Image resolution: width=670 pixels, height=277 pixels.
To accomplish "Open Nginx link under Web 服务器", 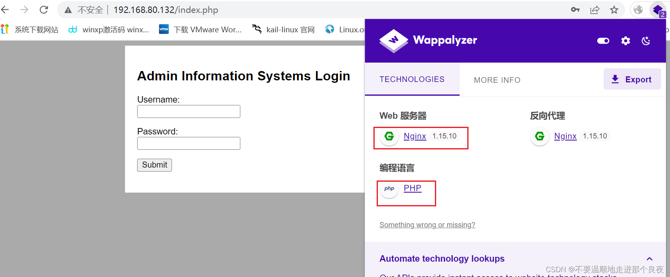I will (x=415, y=136).
